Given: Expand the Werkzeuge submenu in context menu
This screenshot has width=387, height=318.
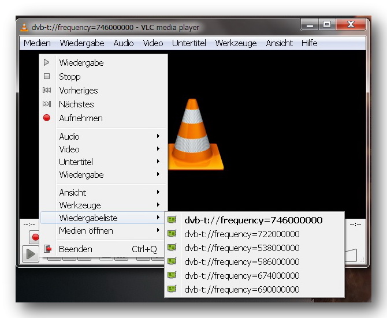Looking at the screenshot, I should (x=103, y=205).
